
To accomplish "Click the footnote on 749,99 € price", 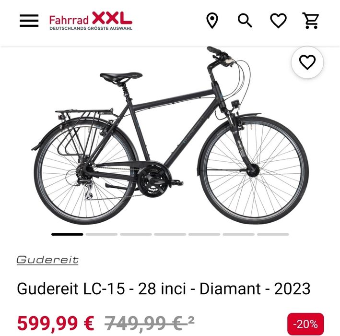I will click(191, 320).
